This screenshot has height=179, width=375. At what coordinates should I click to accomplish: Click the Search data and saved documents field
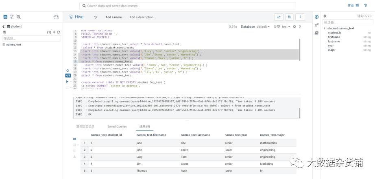pyautogui.click(x=187, y=6)
